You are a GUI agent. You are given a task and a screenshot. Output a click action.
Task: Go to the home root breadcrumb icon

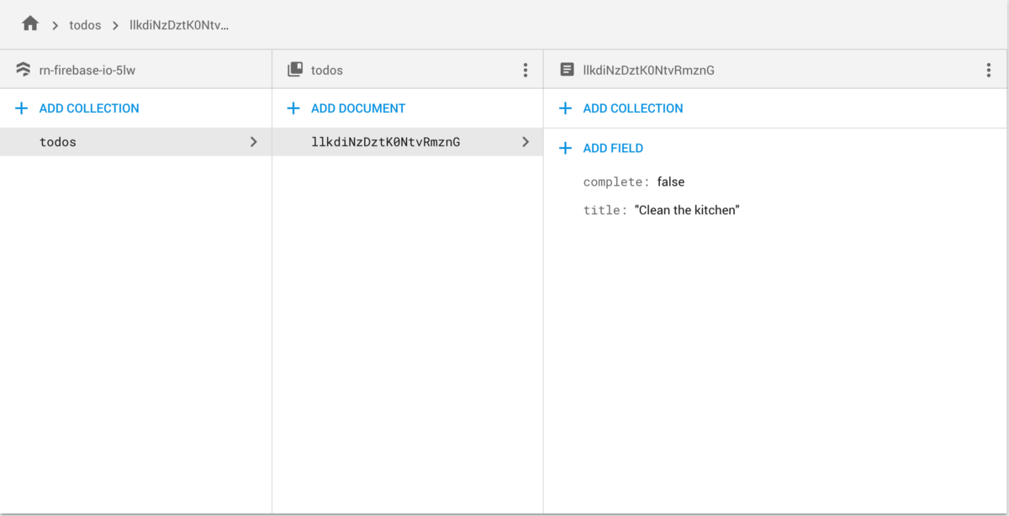(x=30, y=24)
